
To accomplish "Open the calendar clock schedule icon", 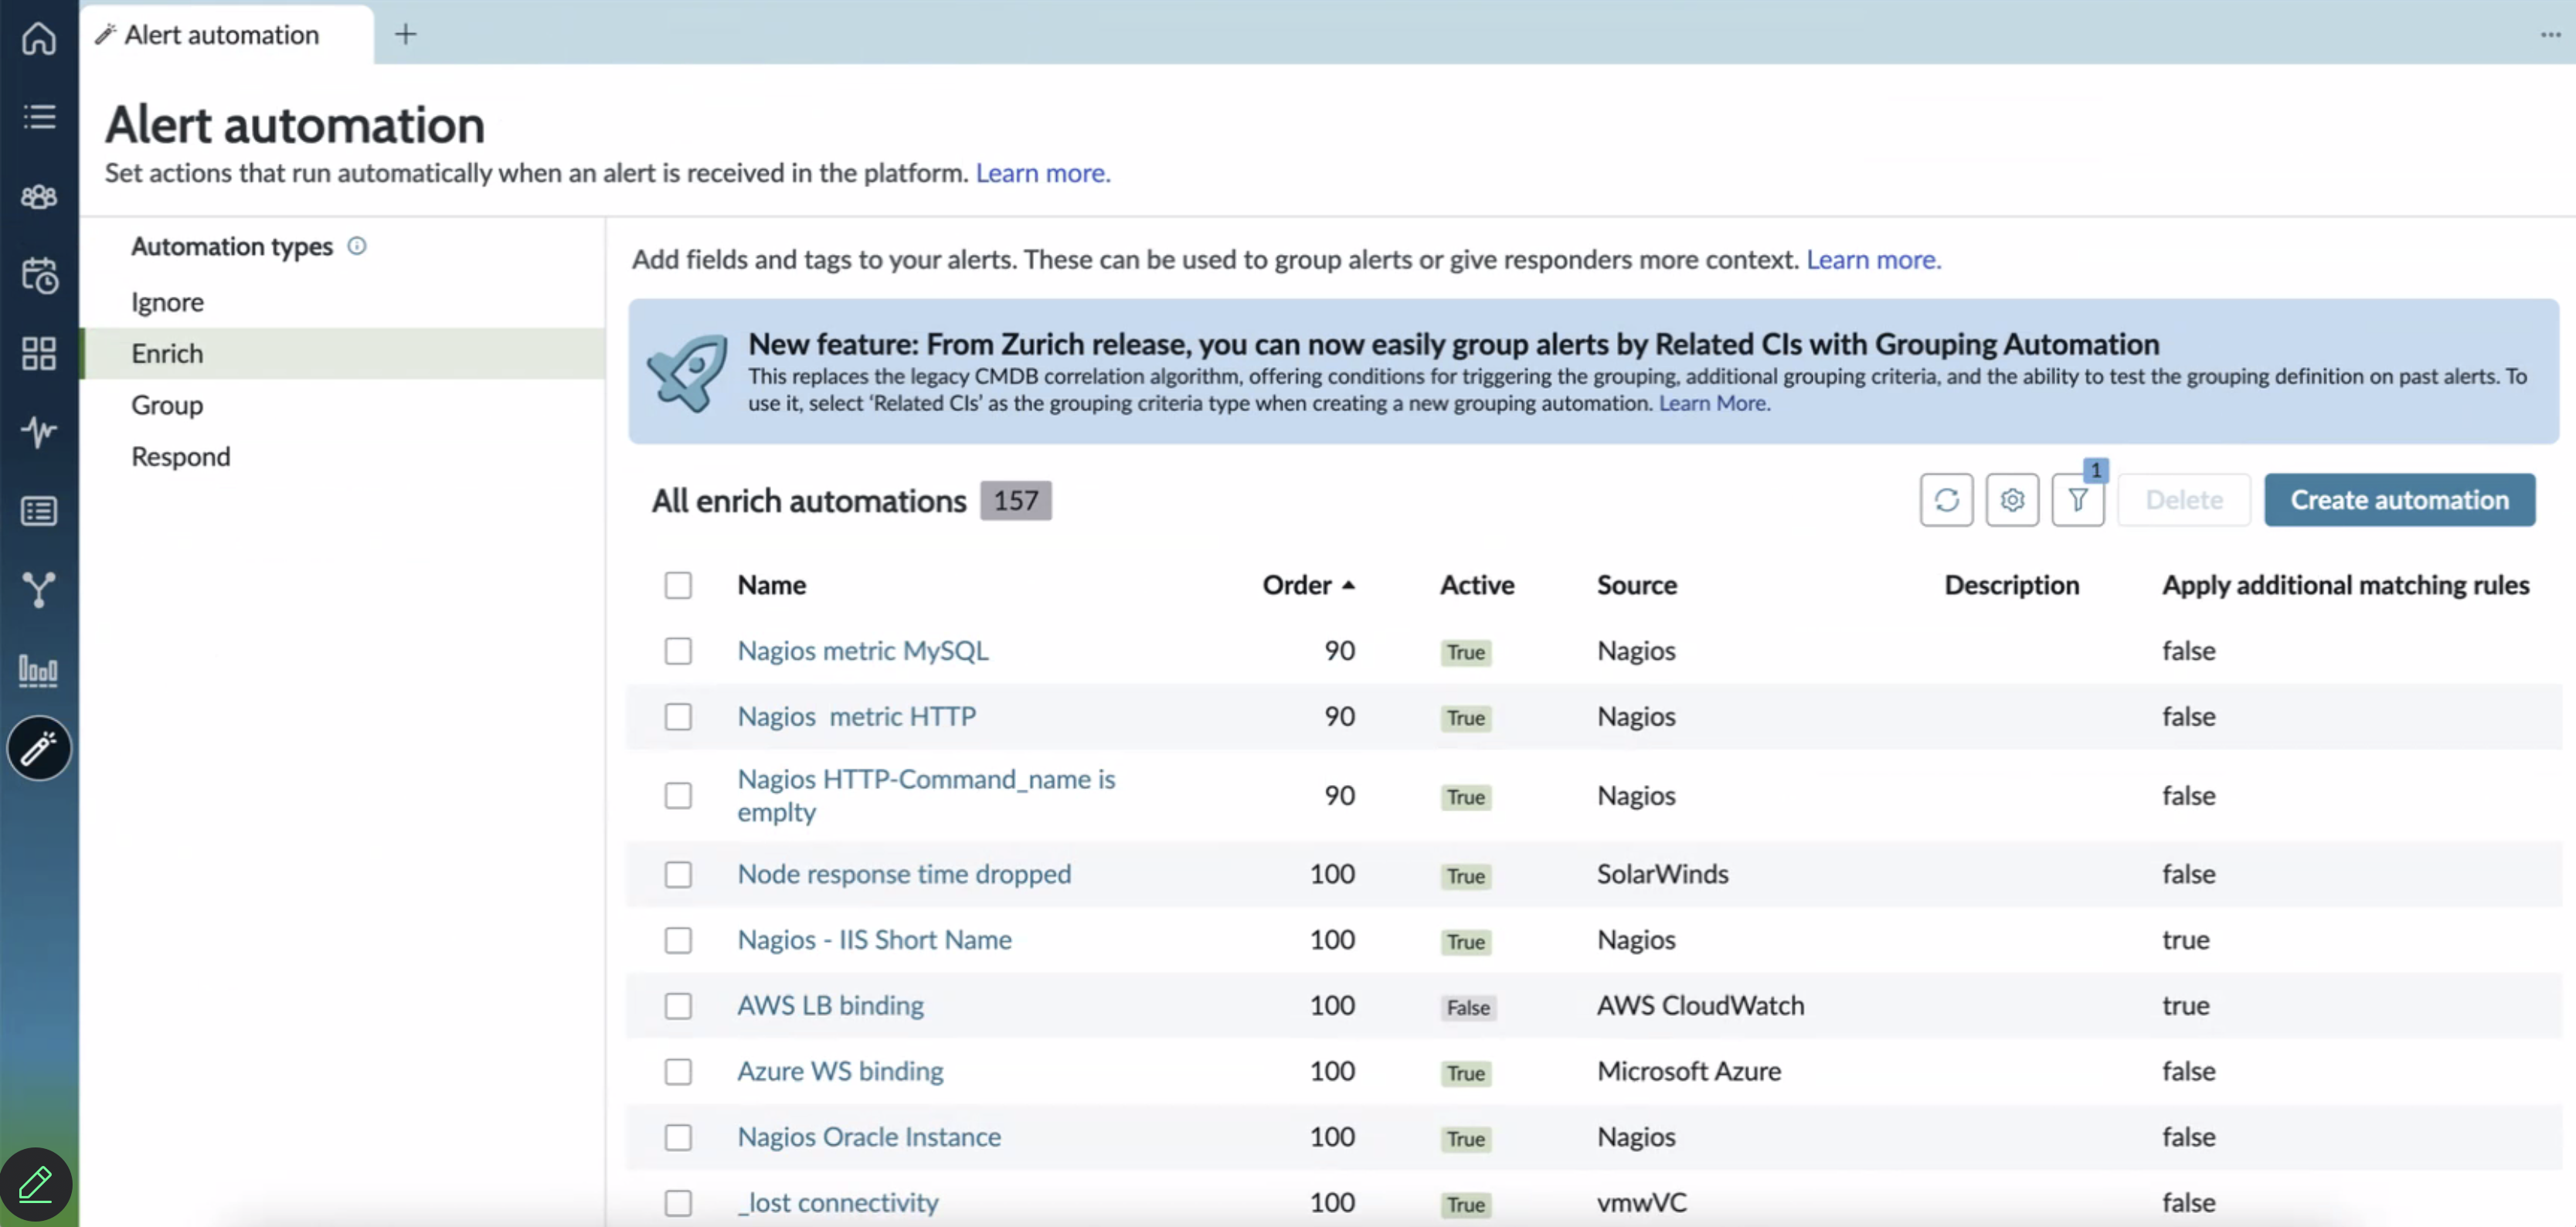I will click(39, 275).
